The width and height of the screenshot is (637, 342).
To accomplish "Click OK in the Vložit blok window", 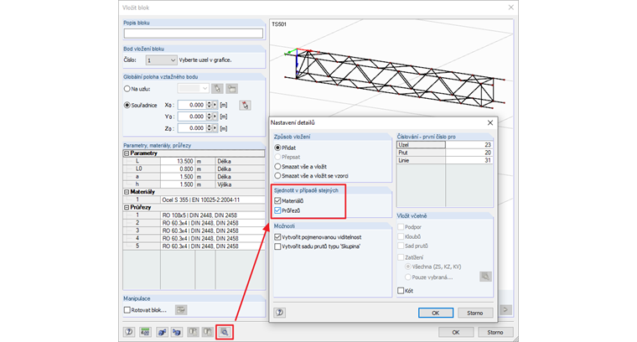I will tap(456, 332).
